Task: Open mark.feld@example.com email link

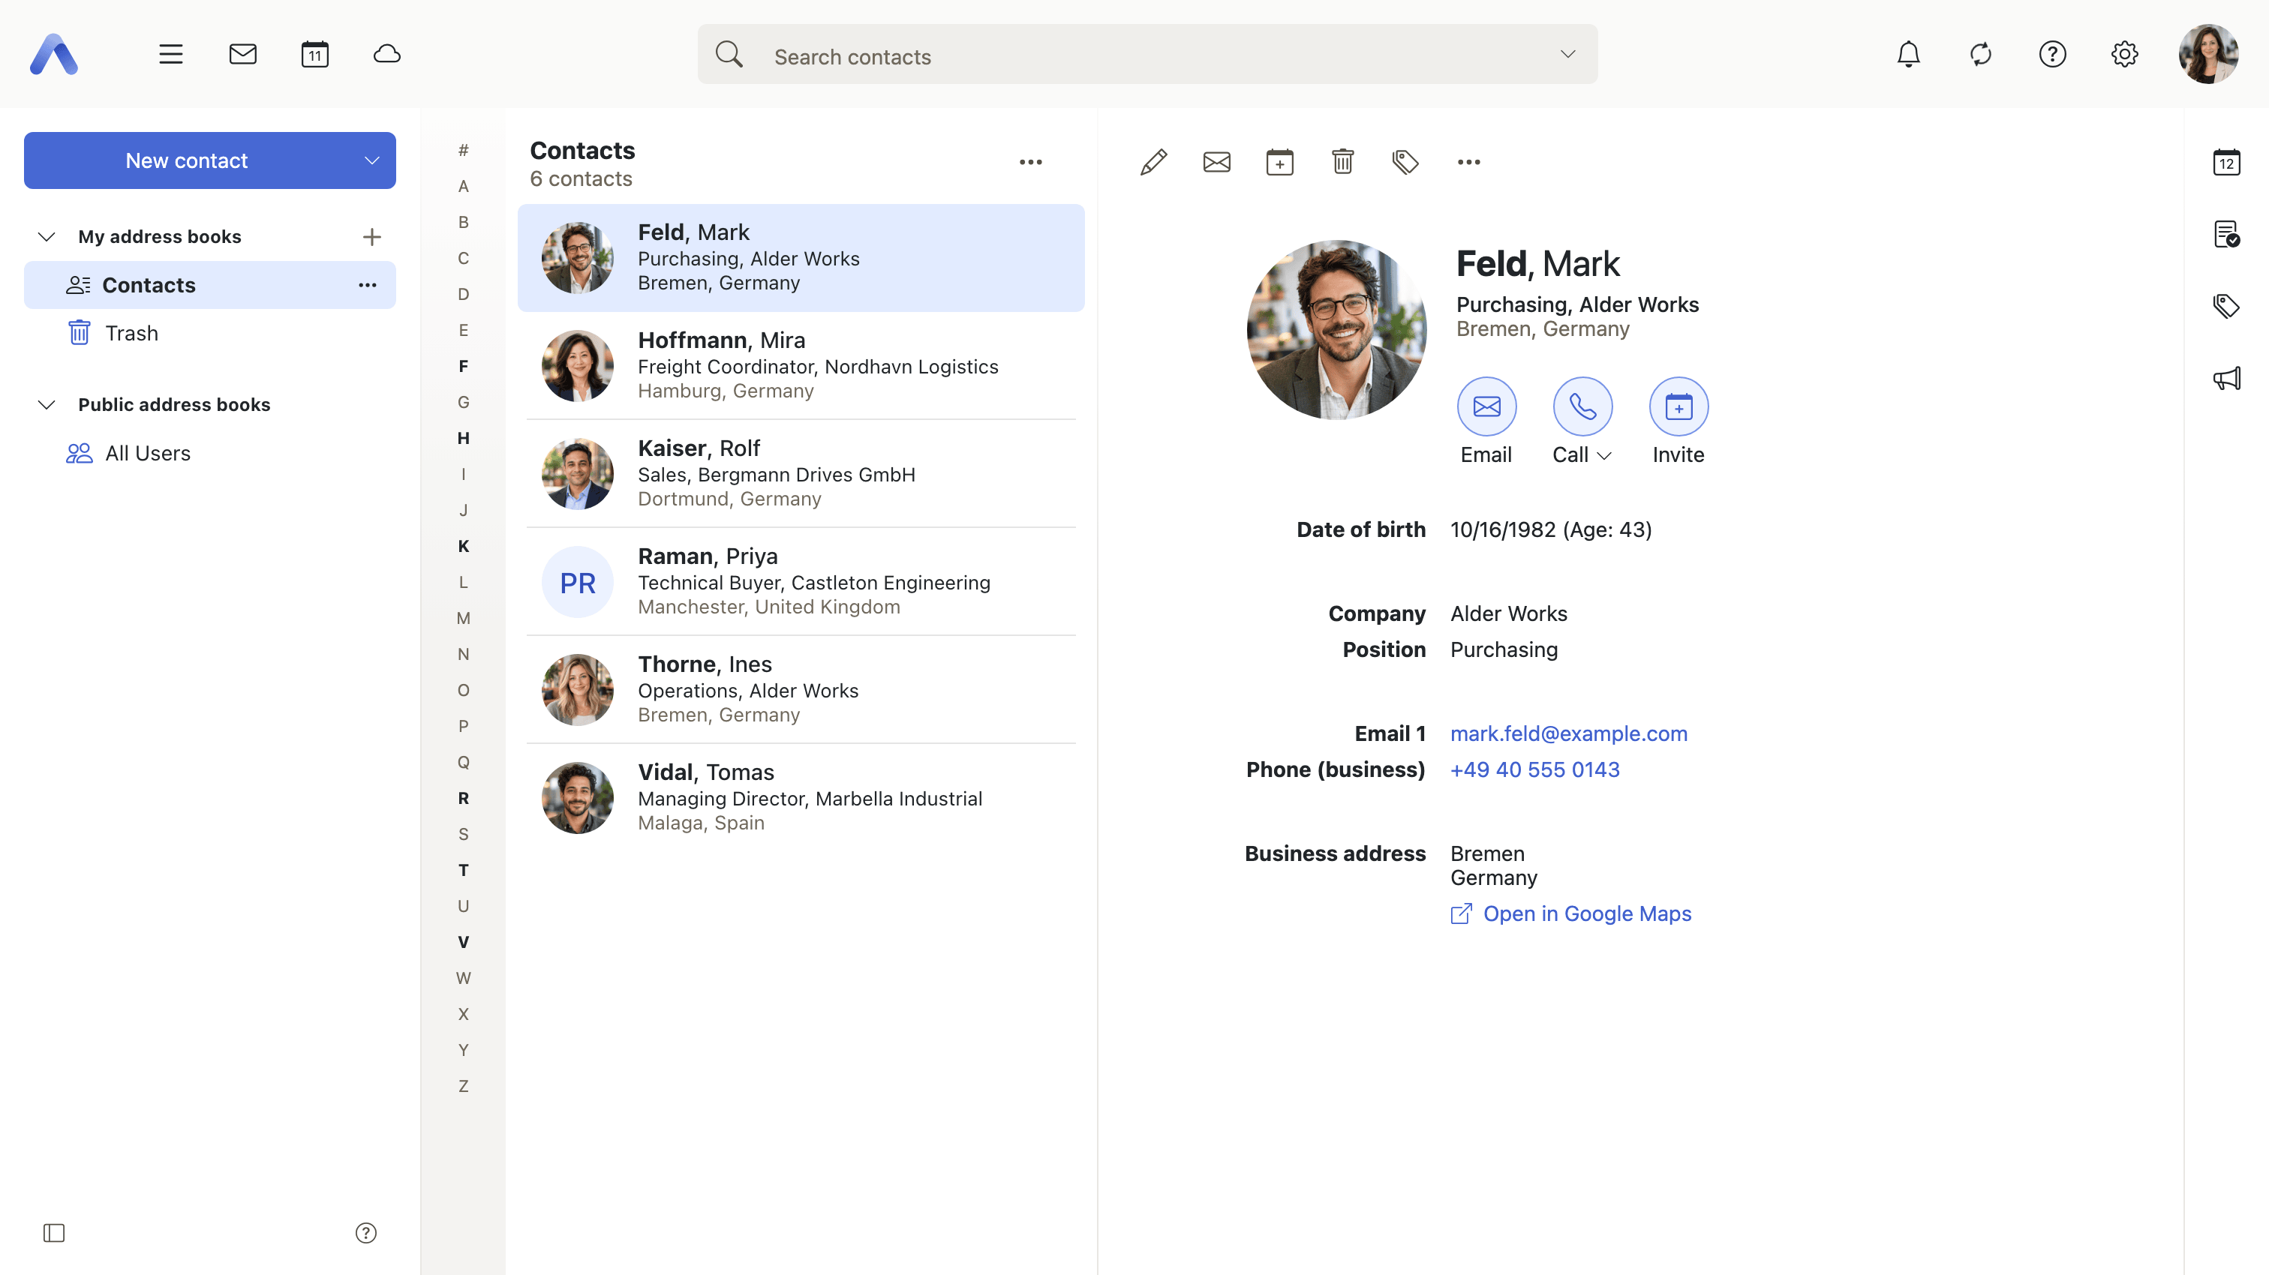Action: [1568, 733]
